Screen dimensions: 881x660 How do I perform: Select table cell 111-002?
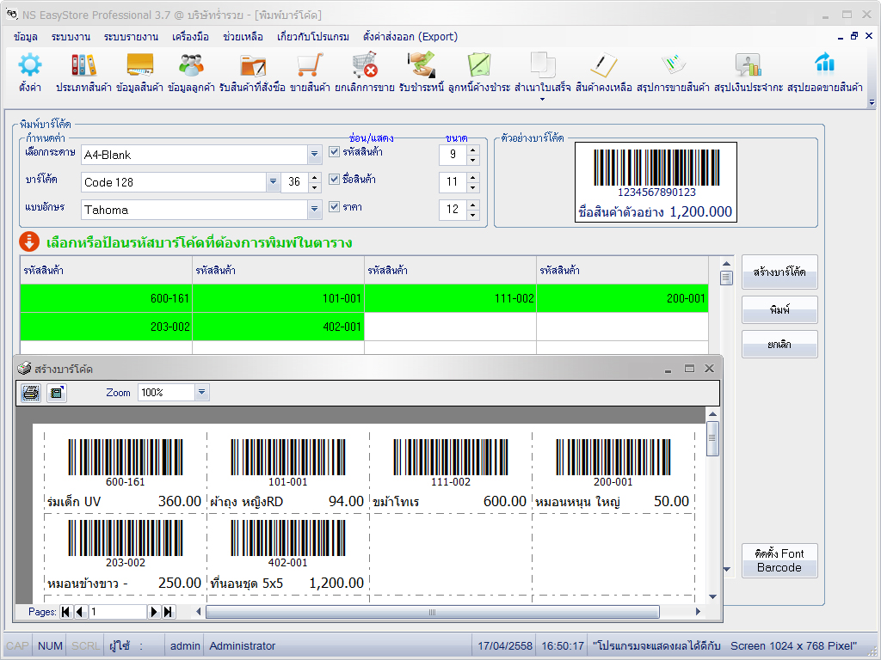(x=451, y=298)
